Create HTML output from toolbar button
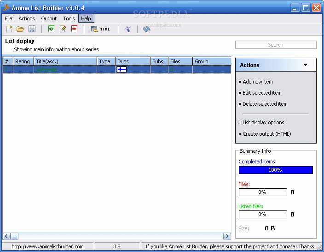 [x=100, y=29]
